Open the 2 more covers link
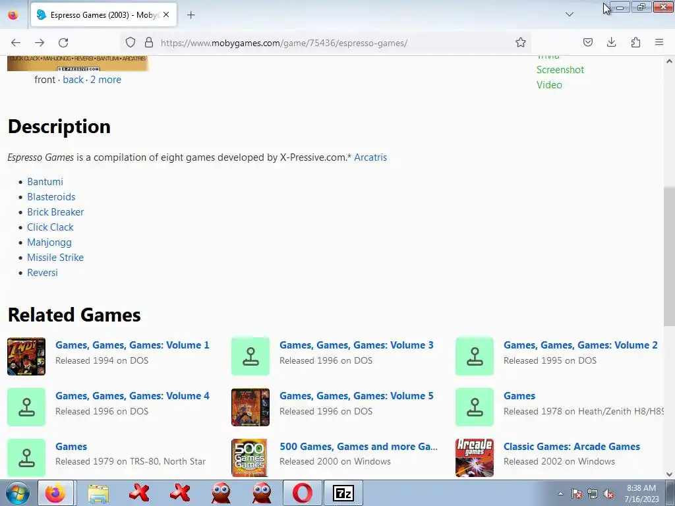The height and width of the screenshot is (506, 675). [x=105, y=80]
